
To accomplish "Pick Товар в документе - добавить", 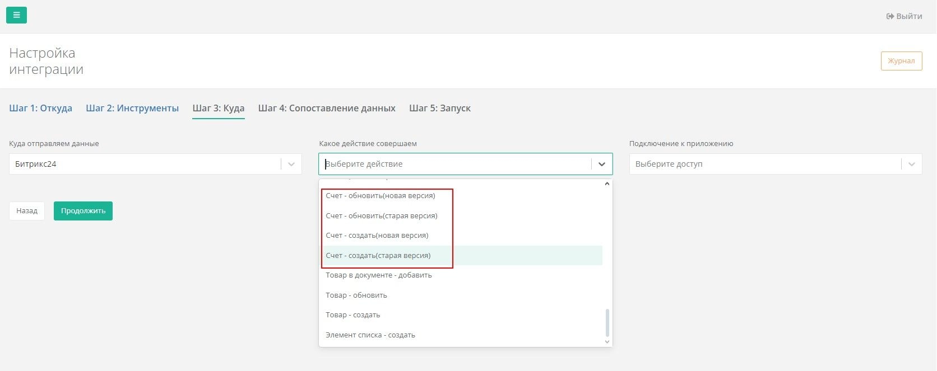I will pyautogui.click(x=379, y=275).
